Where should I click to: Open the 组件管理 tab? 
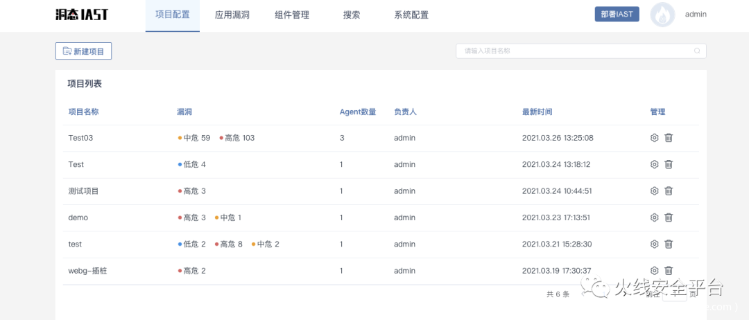(292, 15)
